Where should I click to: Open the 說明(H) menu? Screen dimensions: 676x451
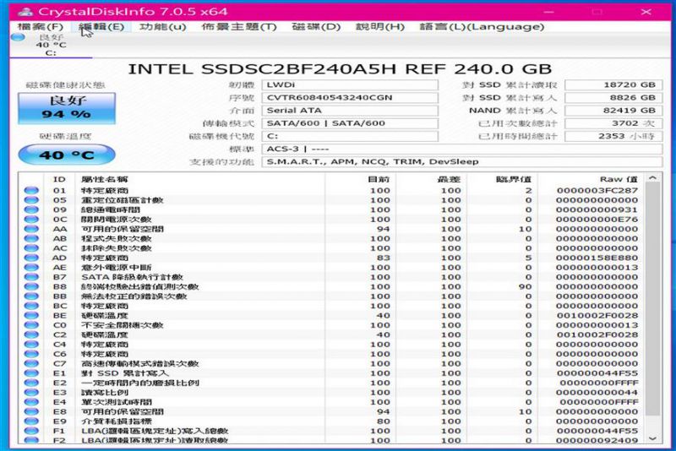pos(379,27)
